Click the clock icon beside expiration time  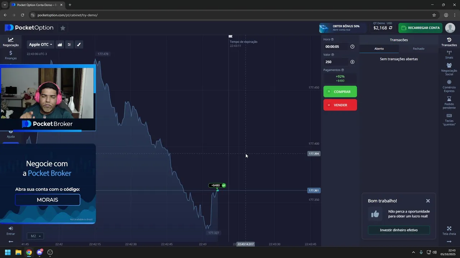click(x=352, y=47)
